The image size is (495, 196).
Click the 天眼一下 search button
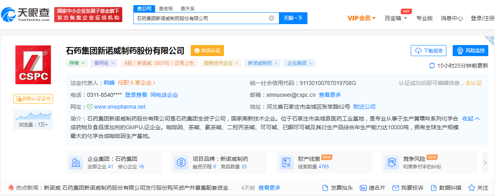coord(293,18)
